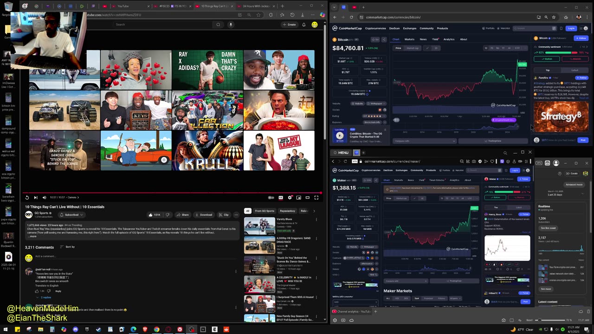The width and height of the screenshot is (594, 334).
Task: Open Bitcoin Compare with dropdown
Action: point(424,141)
